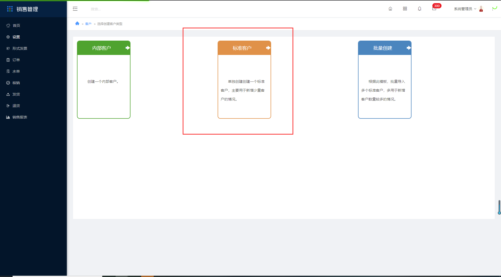
Task: Click the 选择创建客户类型 breadcrumb text
Action: pyautogui.click(x=110, y=24)
